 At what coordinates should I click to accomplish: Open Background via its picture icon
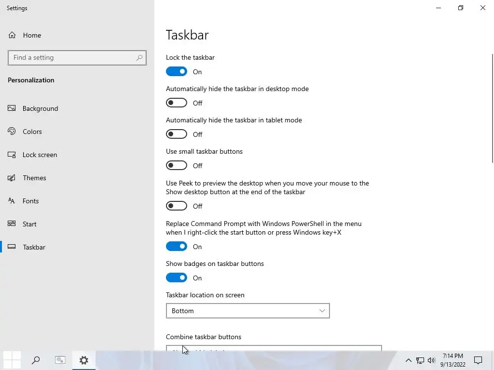click(12, 108)
